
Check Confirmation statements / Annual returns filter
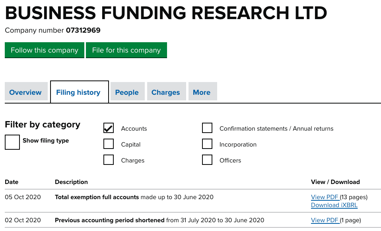click(207, 128)
